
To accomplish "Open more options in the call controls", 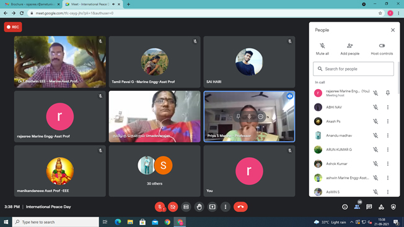I will pyautogui.click(x=226, y=207).
